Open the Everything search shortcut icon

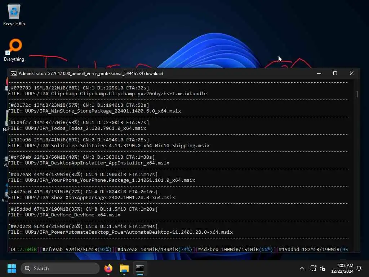pos(14,50)
